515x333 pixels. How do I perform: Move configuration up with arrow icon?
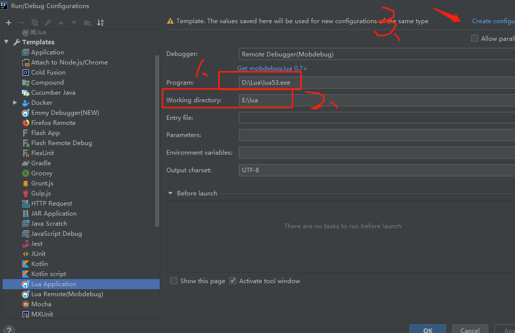coord(61,23)
